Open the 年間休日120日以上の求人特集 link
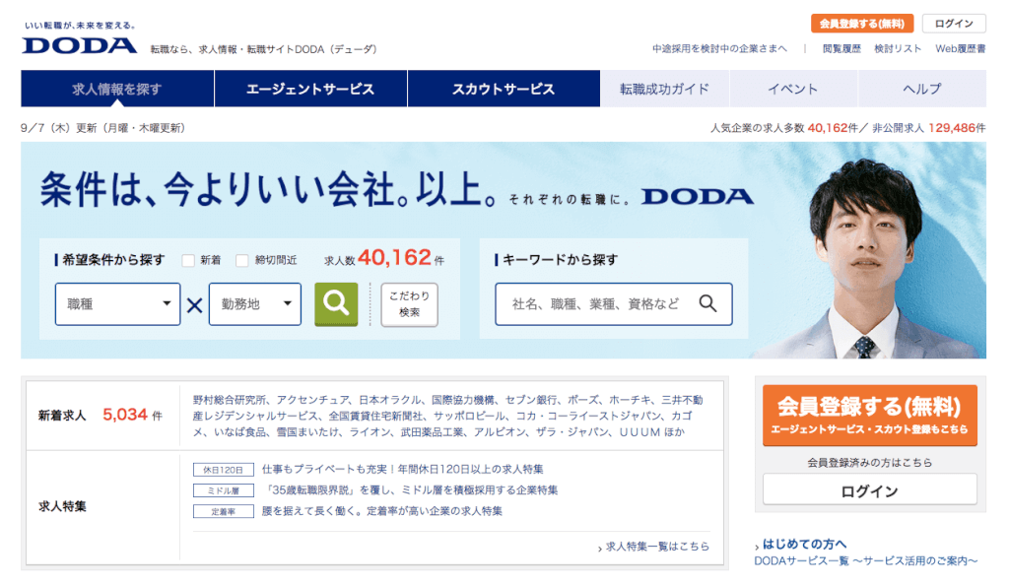Viewport: 1009px width, 585px height. coord(402,470)
